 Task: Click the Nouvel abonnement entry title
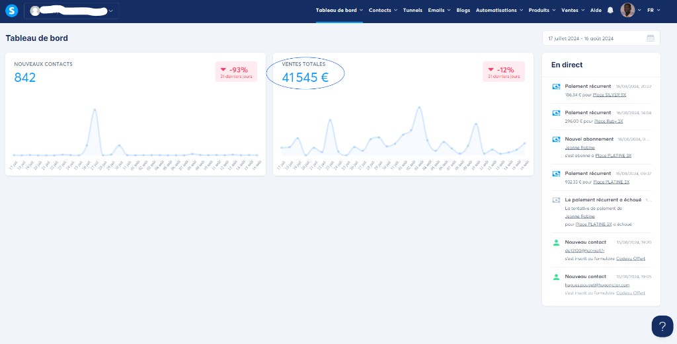pyautogui.click(x=589, y=139)
